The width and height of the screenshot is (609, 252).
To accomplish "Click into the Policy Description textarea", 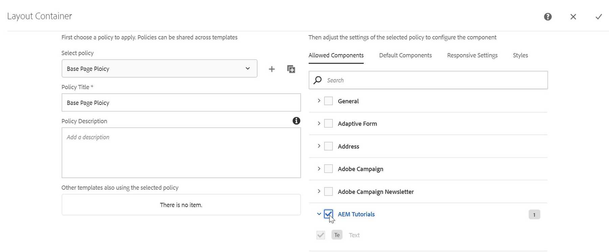I will coord(181,153).
